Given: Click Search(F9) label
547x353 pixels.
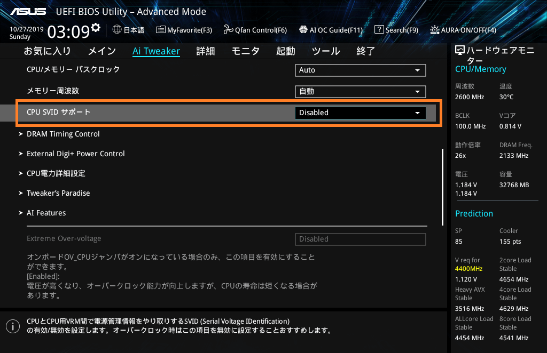Looking at the screenshot, I should (402, 30).
